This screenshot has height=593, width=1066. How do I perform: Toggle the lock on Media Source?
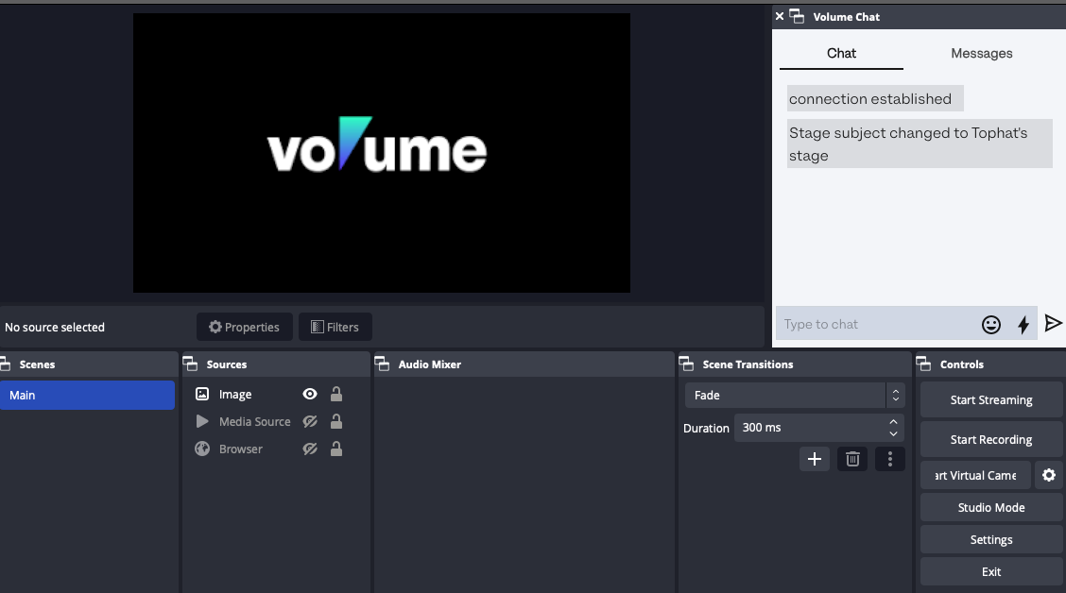pos(336,421)
